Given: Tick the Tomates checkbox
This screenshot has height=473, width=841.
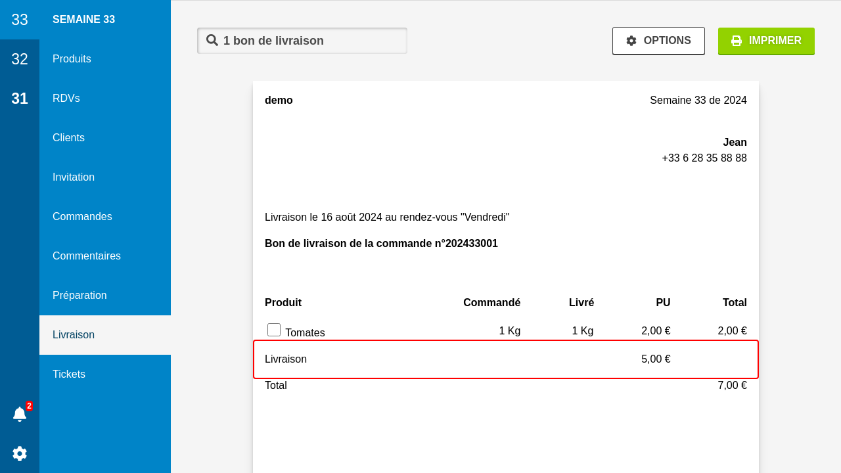Looking at the screenshot, I should [x=274, y=330].
